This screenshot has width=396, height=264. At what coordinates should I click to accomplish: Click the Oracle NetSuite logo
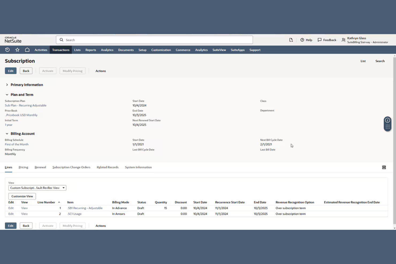click(x=13, y=40)
